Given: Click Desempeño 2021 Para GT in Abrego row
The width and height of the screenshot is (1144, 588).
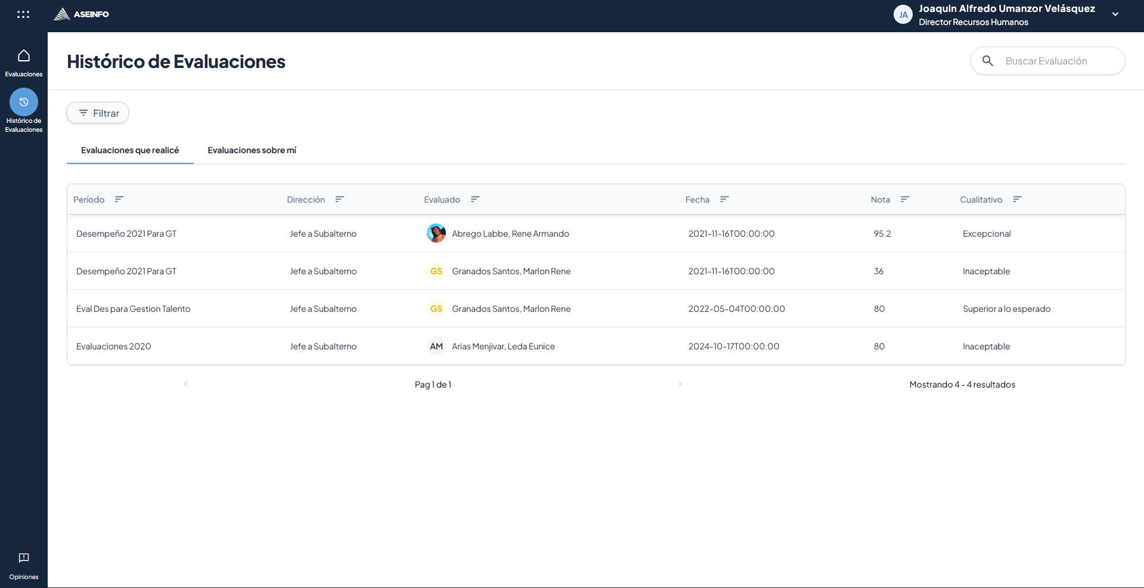Looking at the screenshot, I should point(126,234).
